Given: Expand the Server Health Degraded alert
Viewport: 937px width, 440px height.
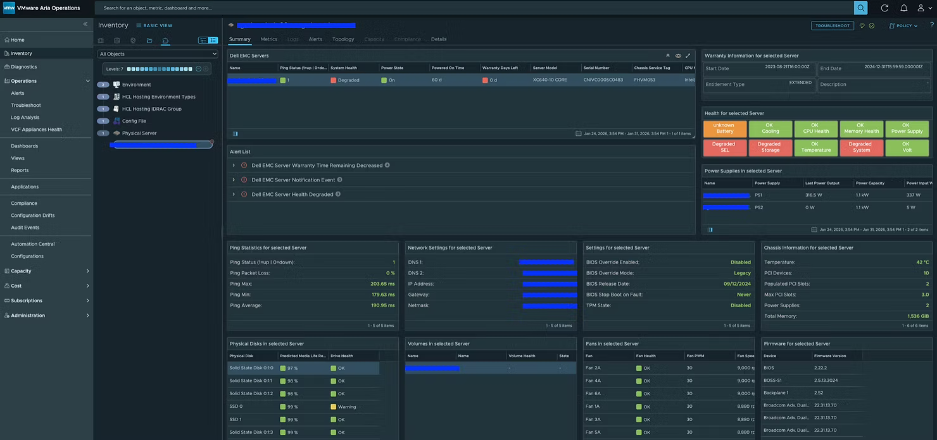Looking at the screenshot, I should point(234,194).
